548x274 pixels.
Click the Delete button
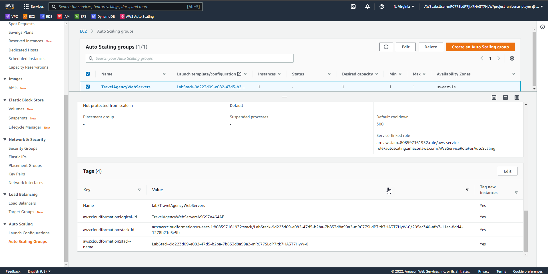(x=431, y=47)
